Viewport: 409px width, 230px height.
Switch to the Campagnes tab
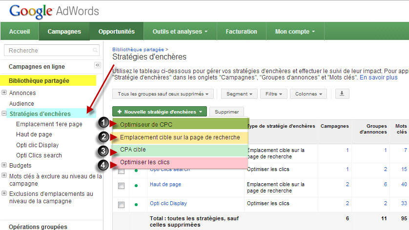coord(64,32)
